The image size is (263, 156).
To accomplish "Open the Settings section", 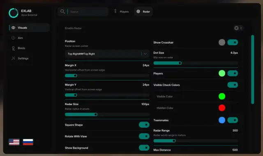I will click(29, 58).
